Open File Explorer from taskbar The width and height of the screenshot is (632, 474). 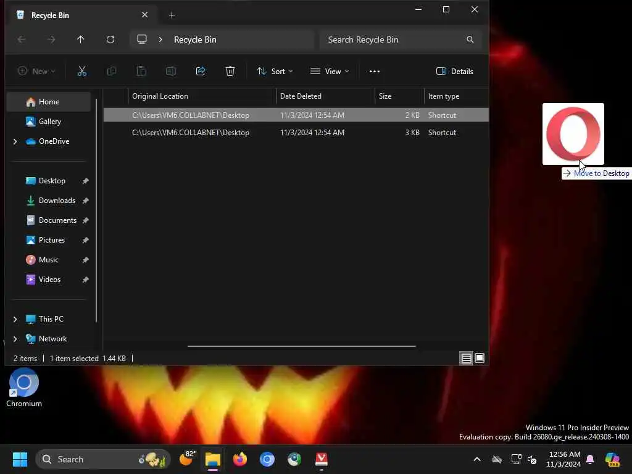coord(213,459)
